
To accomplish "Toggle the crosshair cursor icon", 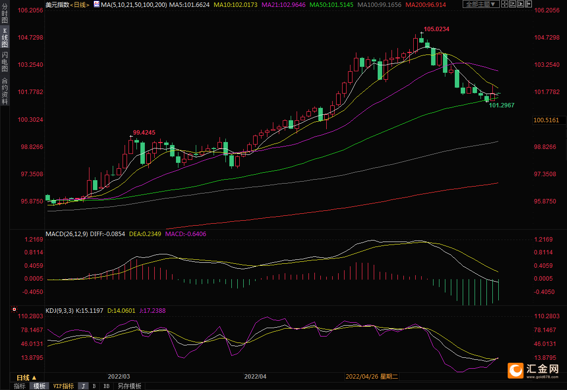I will point(504,4).
